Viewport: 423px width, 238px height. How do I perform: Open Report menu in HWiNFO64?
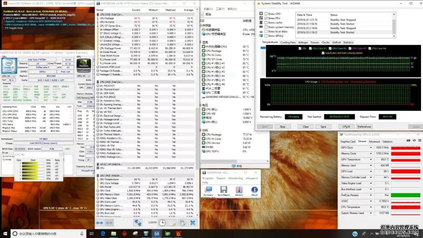221,178
